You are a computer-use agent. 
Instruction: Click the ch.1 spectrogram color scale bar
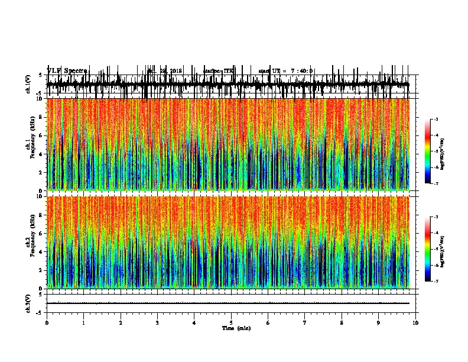point(428,151)
